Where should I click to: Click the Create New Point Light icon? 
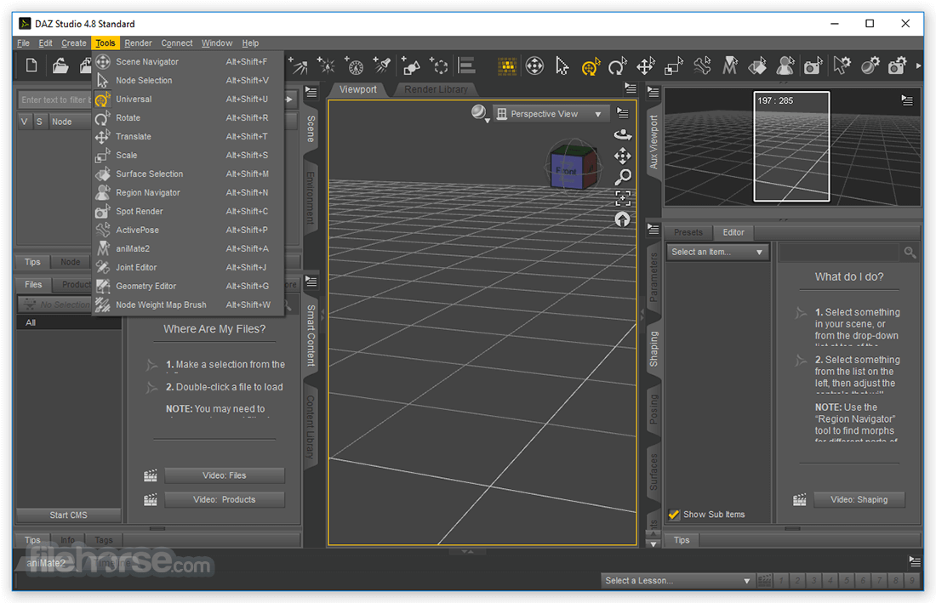pos(326,65)
